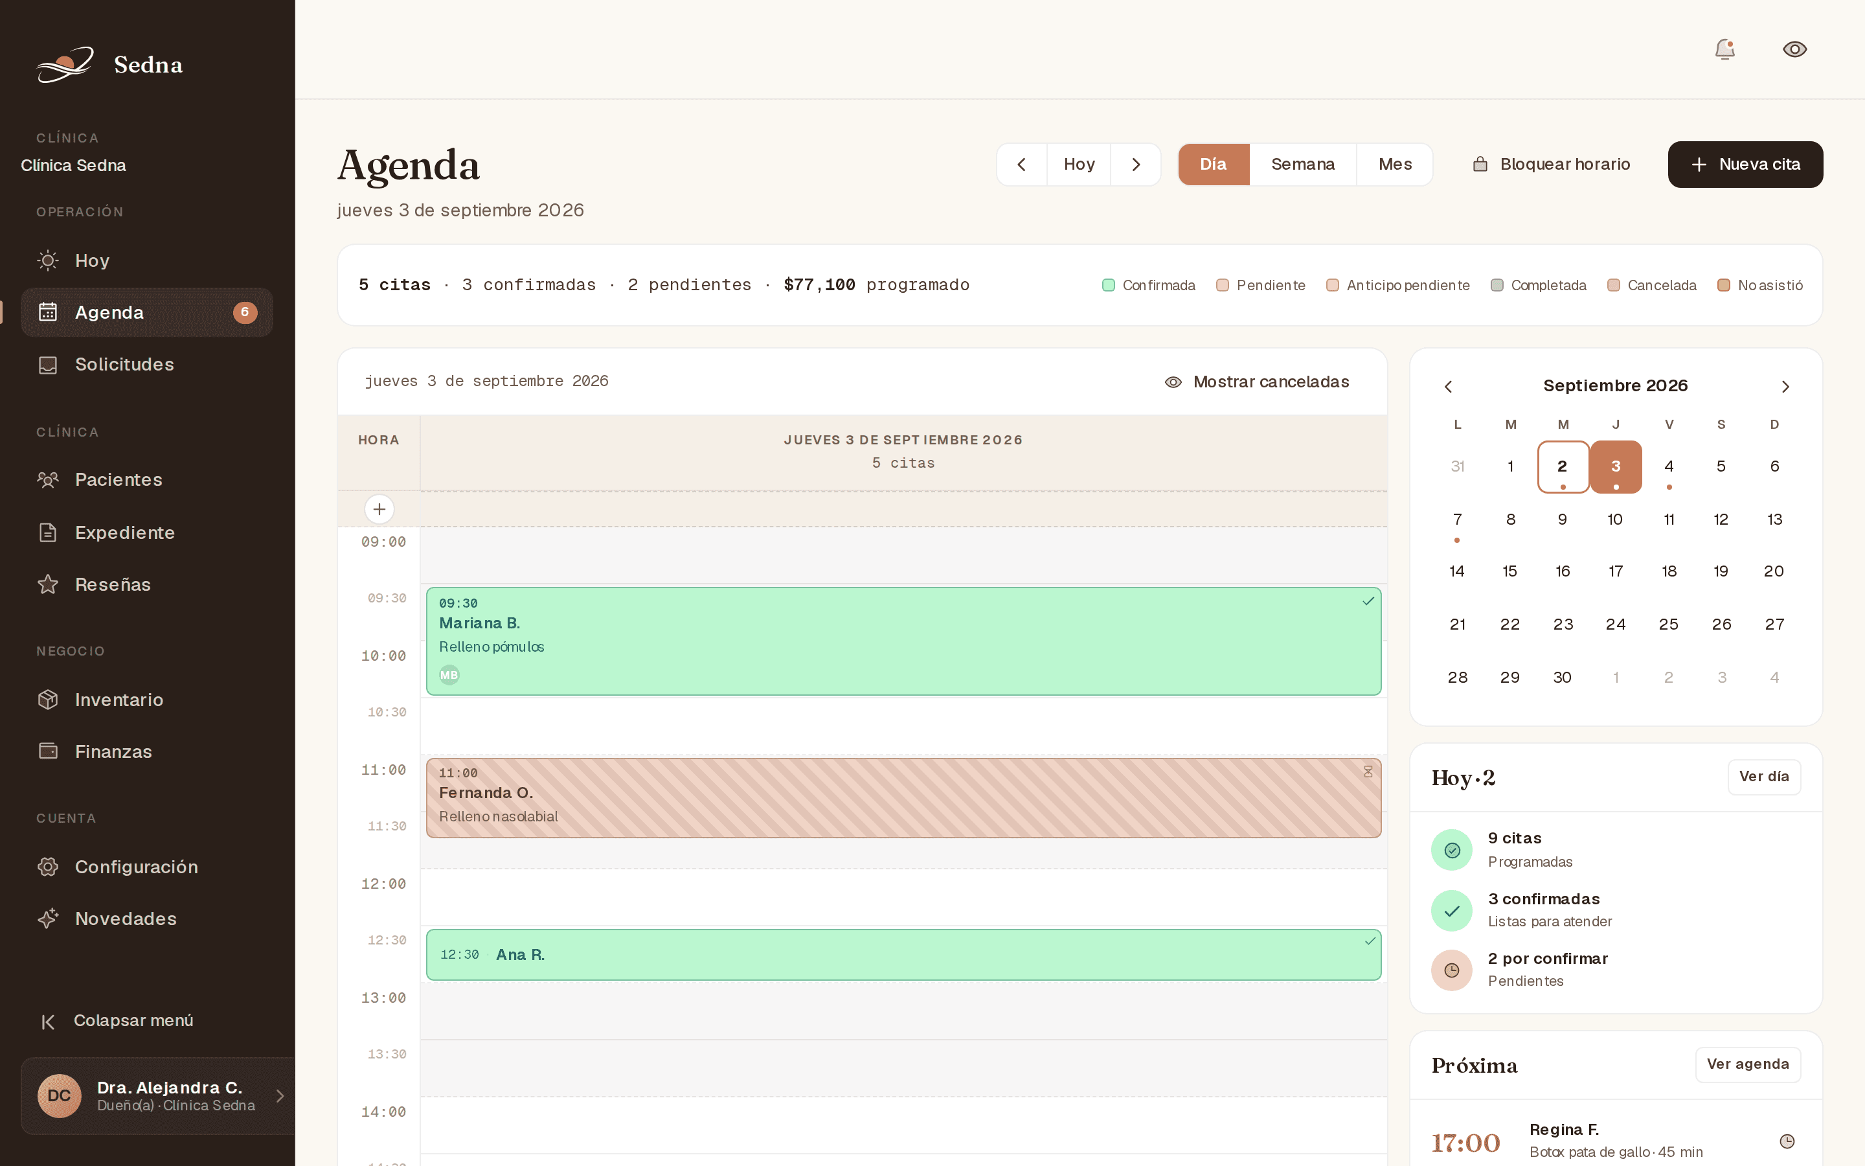Create a Nueva cita
The width and height of the screenshot is (1865, 1166).
[1746, 165]
